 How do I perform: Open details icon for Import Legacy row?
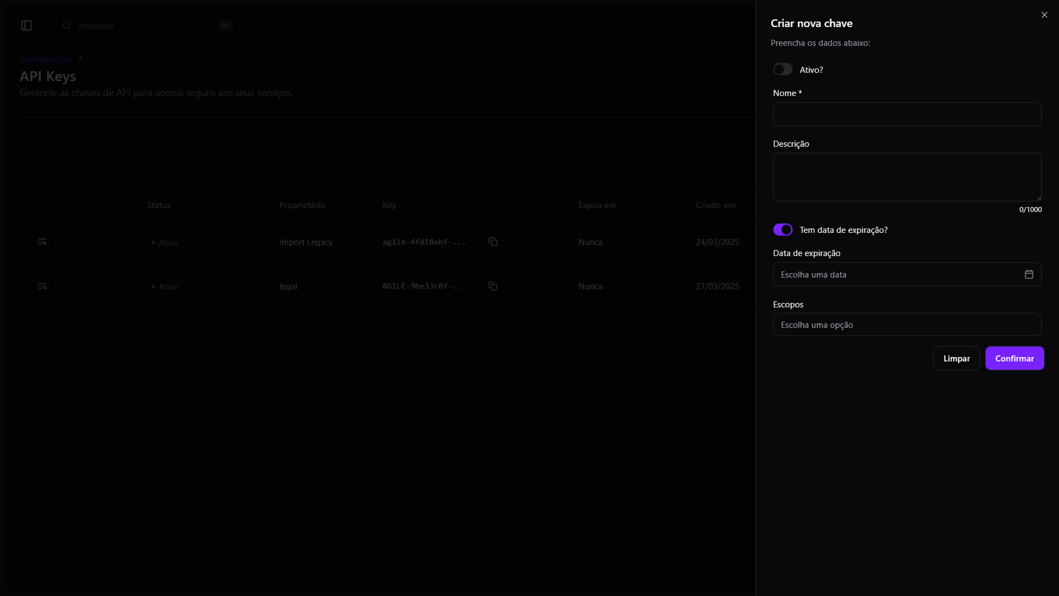pyautogui.click(x=42, y=242)
